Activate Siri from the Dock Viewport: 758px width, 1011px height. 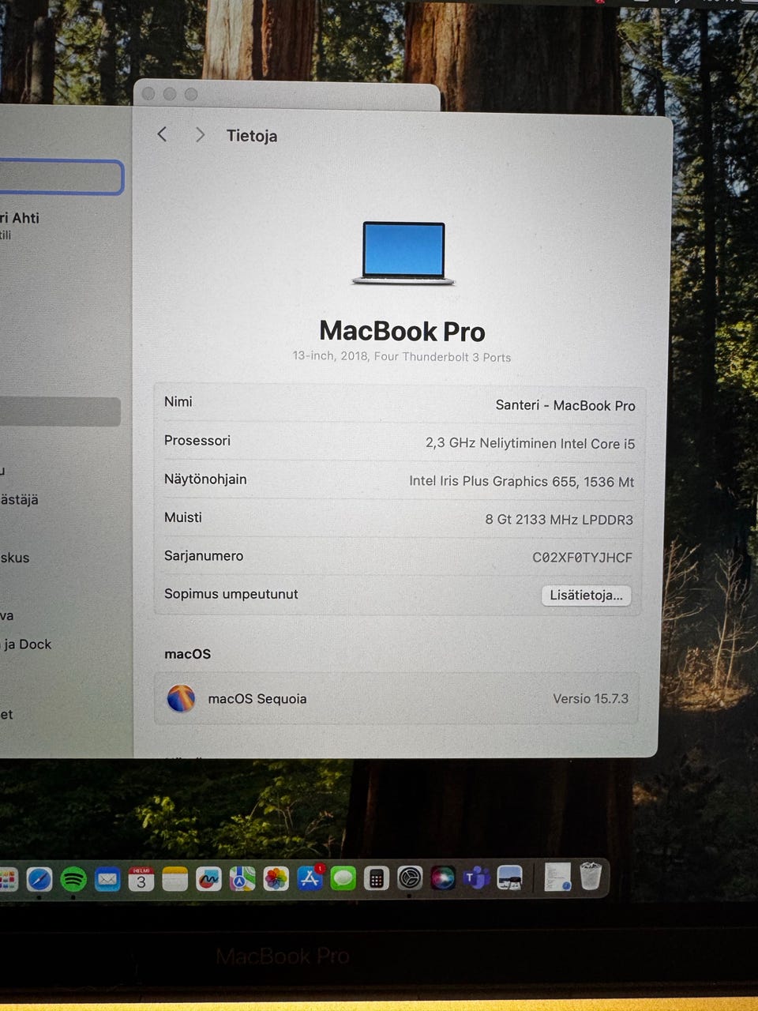[x=443, y=878]
